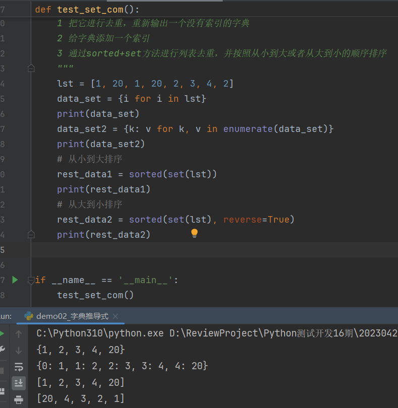Click the Print icon in the Run toolbar
Image resolution: width=398 pixels, height=408 pixels.
(19, 399)
